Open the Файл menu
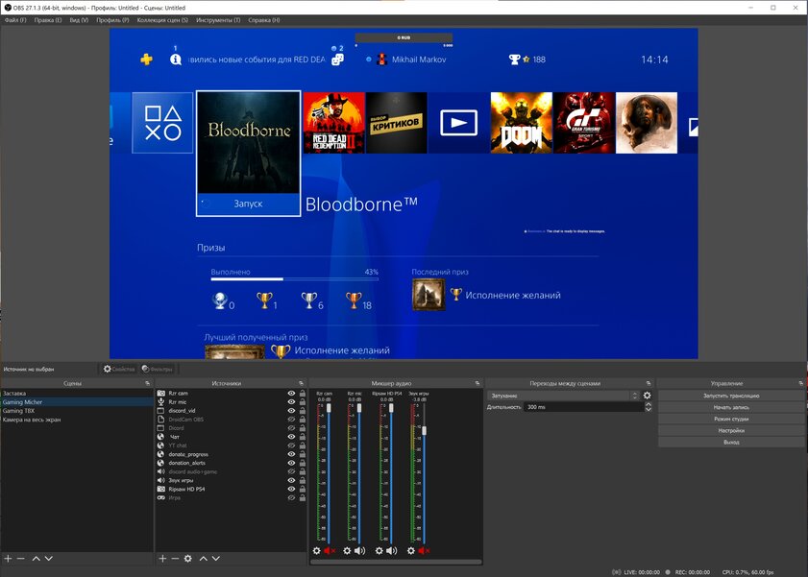 pyautogui.click(x=15, y=20)
